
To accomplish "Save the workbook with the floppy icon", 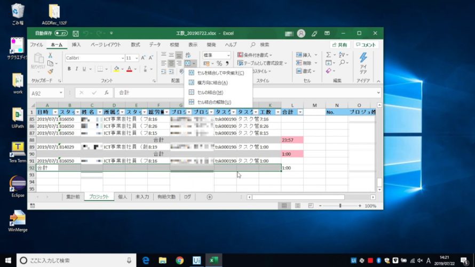I will (76, 33).
